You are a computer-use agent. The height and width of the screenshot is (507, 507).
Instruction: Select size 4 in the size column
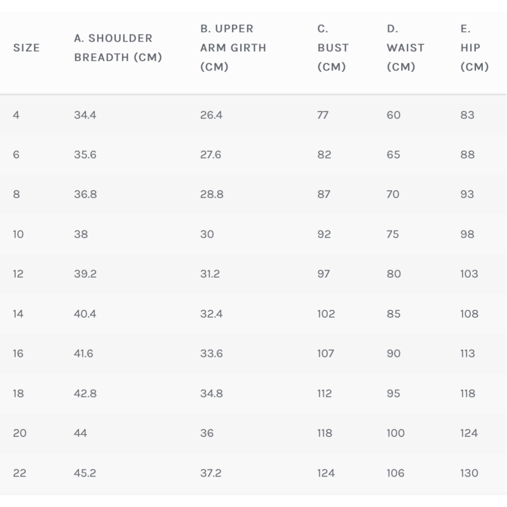click(x=16, y=115)
